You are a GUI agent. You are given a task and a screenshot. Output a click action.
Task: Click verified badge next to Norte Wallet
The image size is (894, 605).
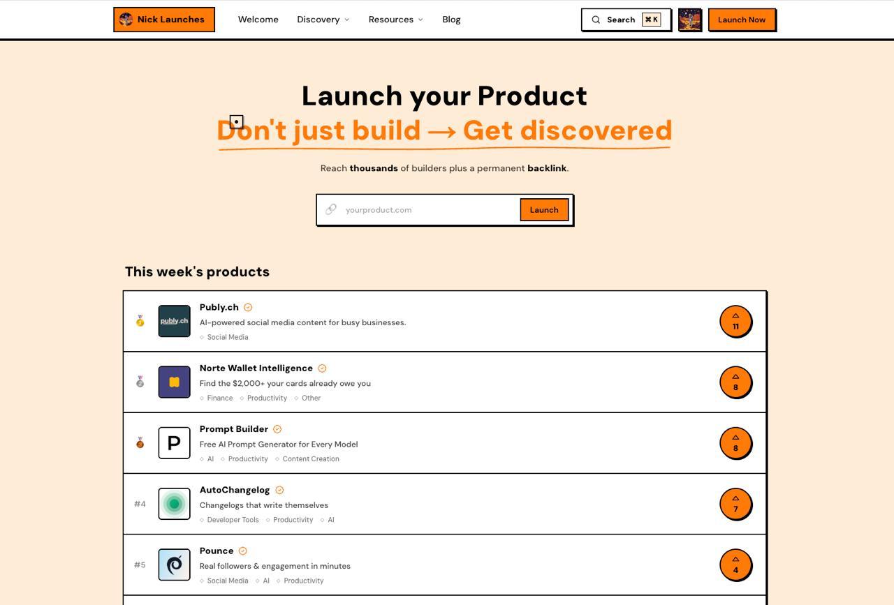[x=322, y=368]
